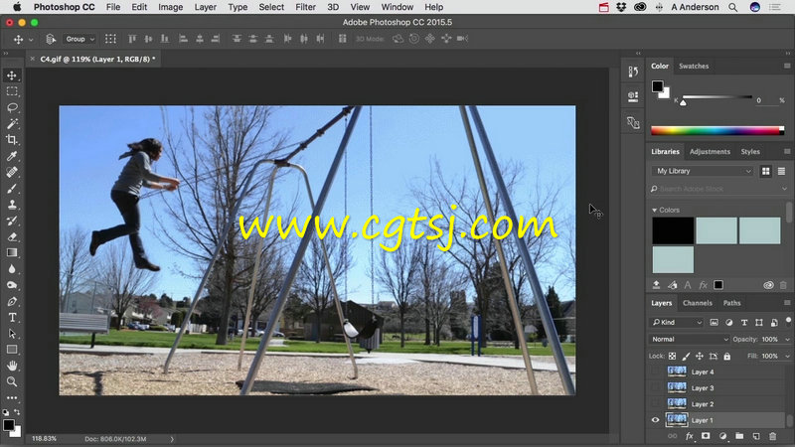Show Layer 2 visibility box

(655, 404)
